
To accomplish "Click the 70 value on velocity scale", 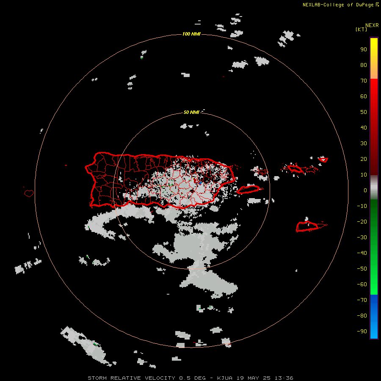I will [364, 81].
